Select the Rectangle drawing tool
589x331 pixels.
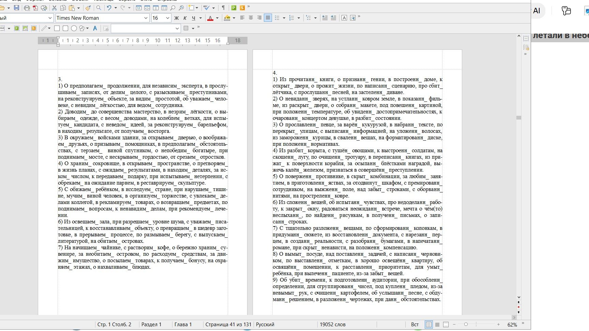click(x=57, y=28)
